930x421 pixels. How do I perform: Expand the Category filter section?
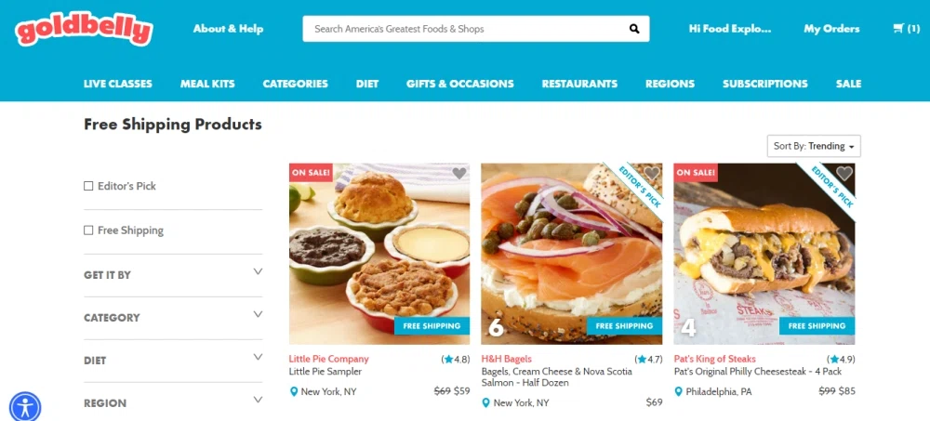coord(173,318)
